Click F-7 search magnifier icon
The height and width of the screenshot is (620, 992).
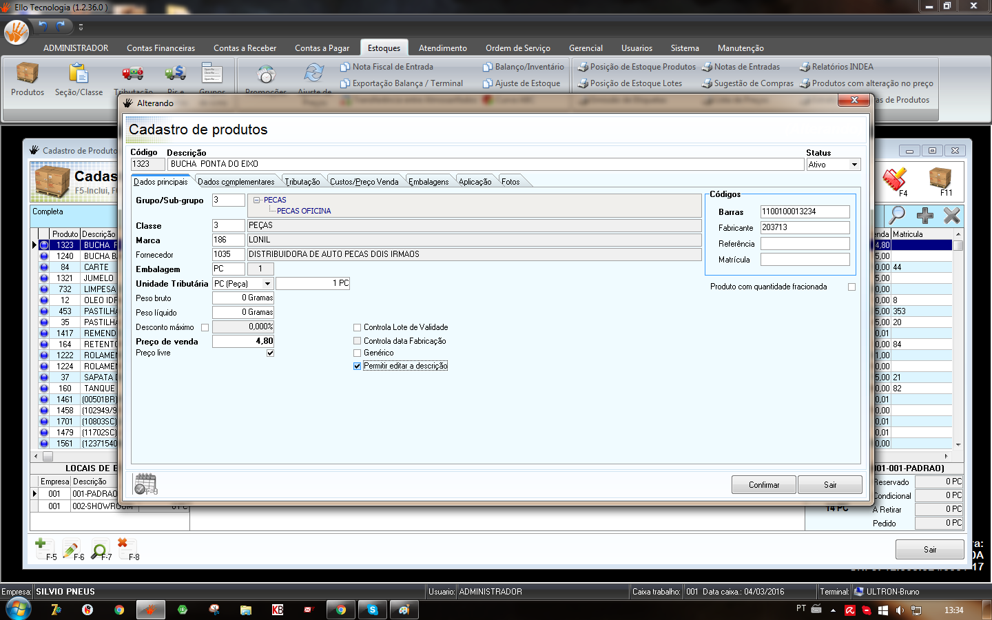(101, 548)
